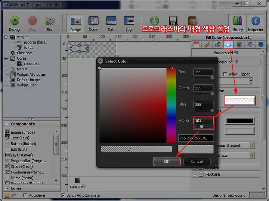
Task: Open the Vertical direction dropdown
Action: click(253, 155)
